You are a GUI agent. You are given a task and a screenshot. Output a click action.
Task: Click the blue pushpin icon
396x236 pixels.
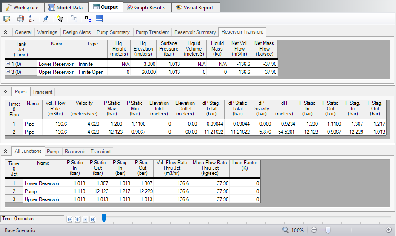coord(46,19)
